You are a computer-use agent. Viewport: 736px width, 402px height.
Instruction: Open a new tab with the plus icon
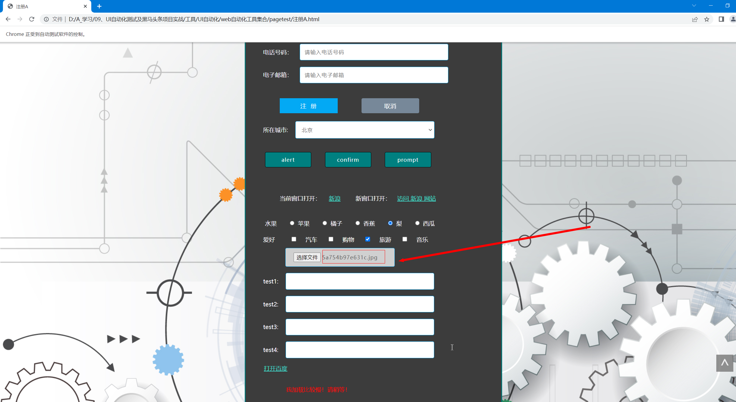[99, 6]
